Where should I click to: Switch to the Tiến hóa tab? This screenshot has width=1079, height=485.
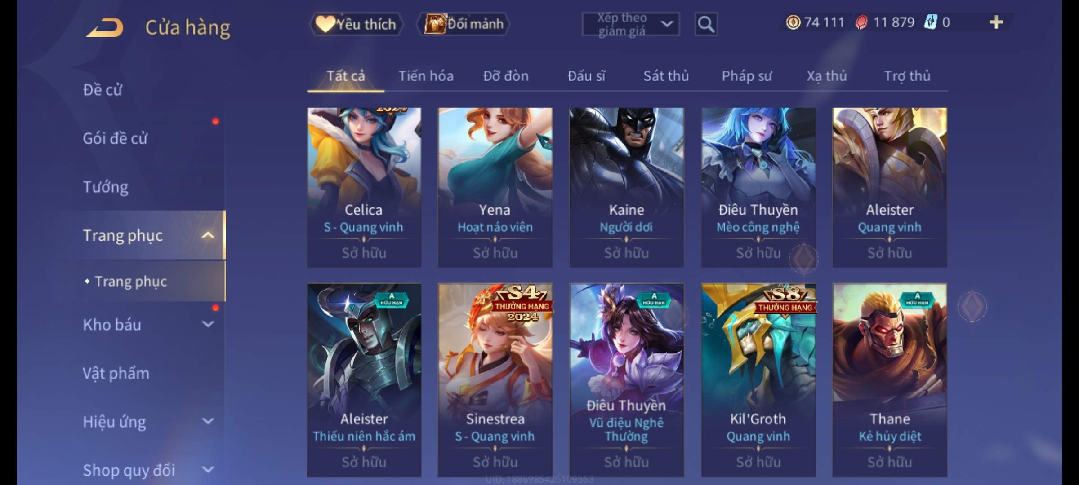(x=426, y=76)
